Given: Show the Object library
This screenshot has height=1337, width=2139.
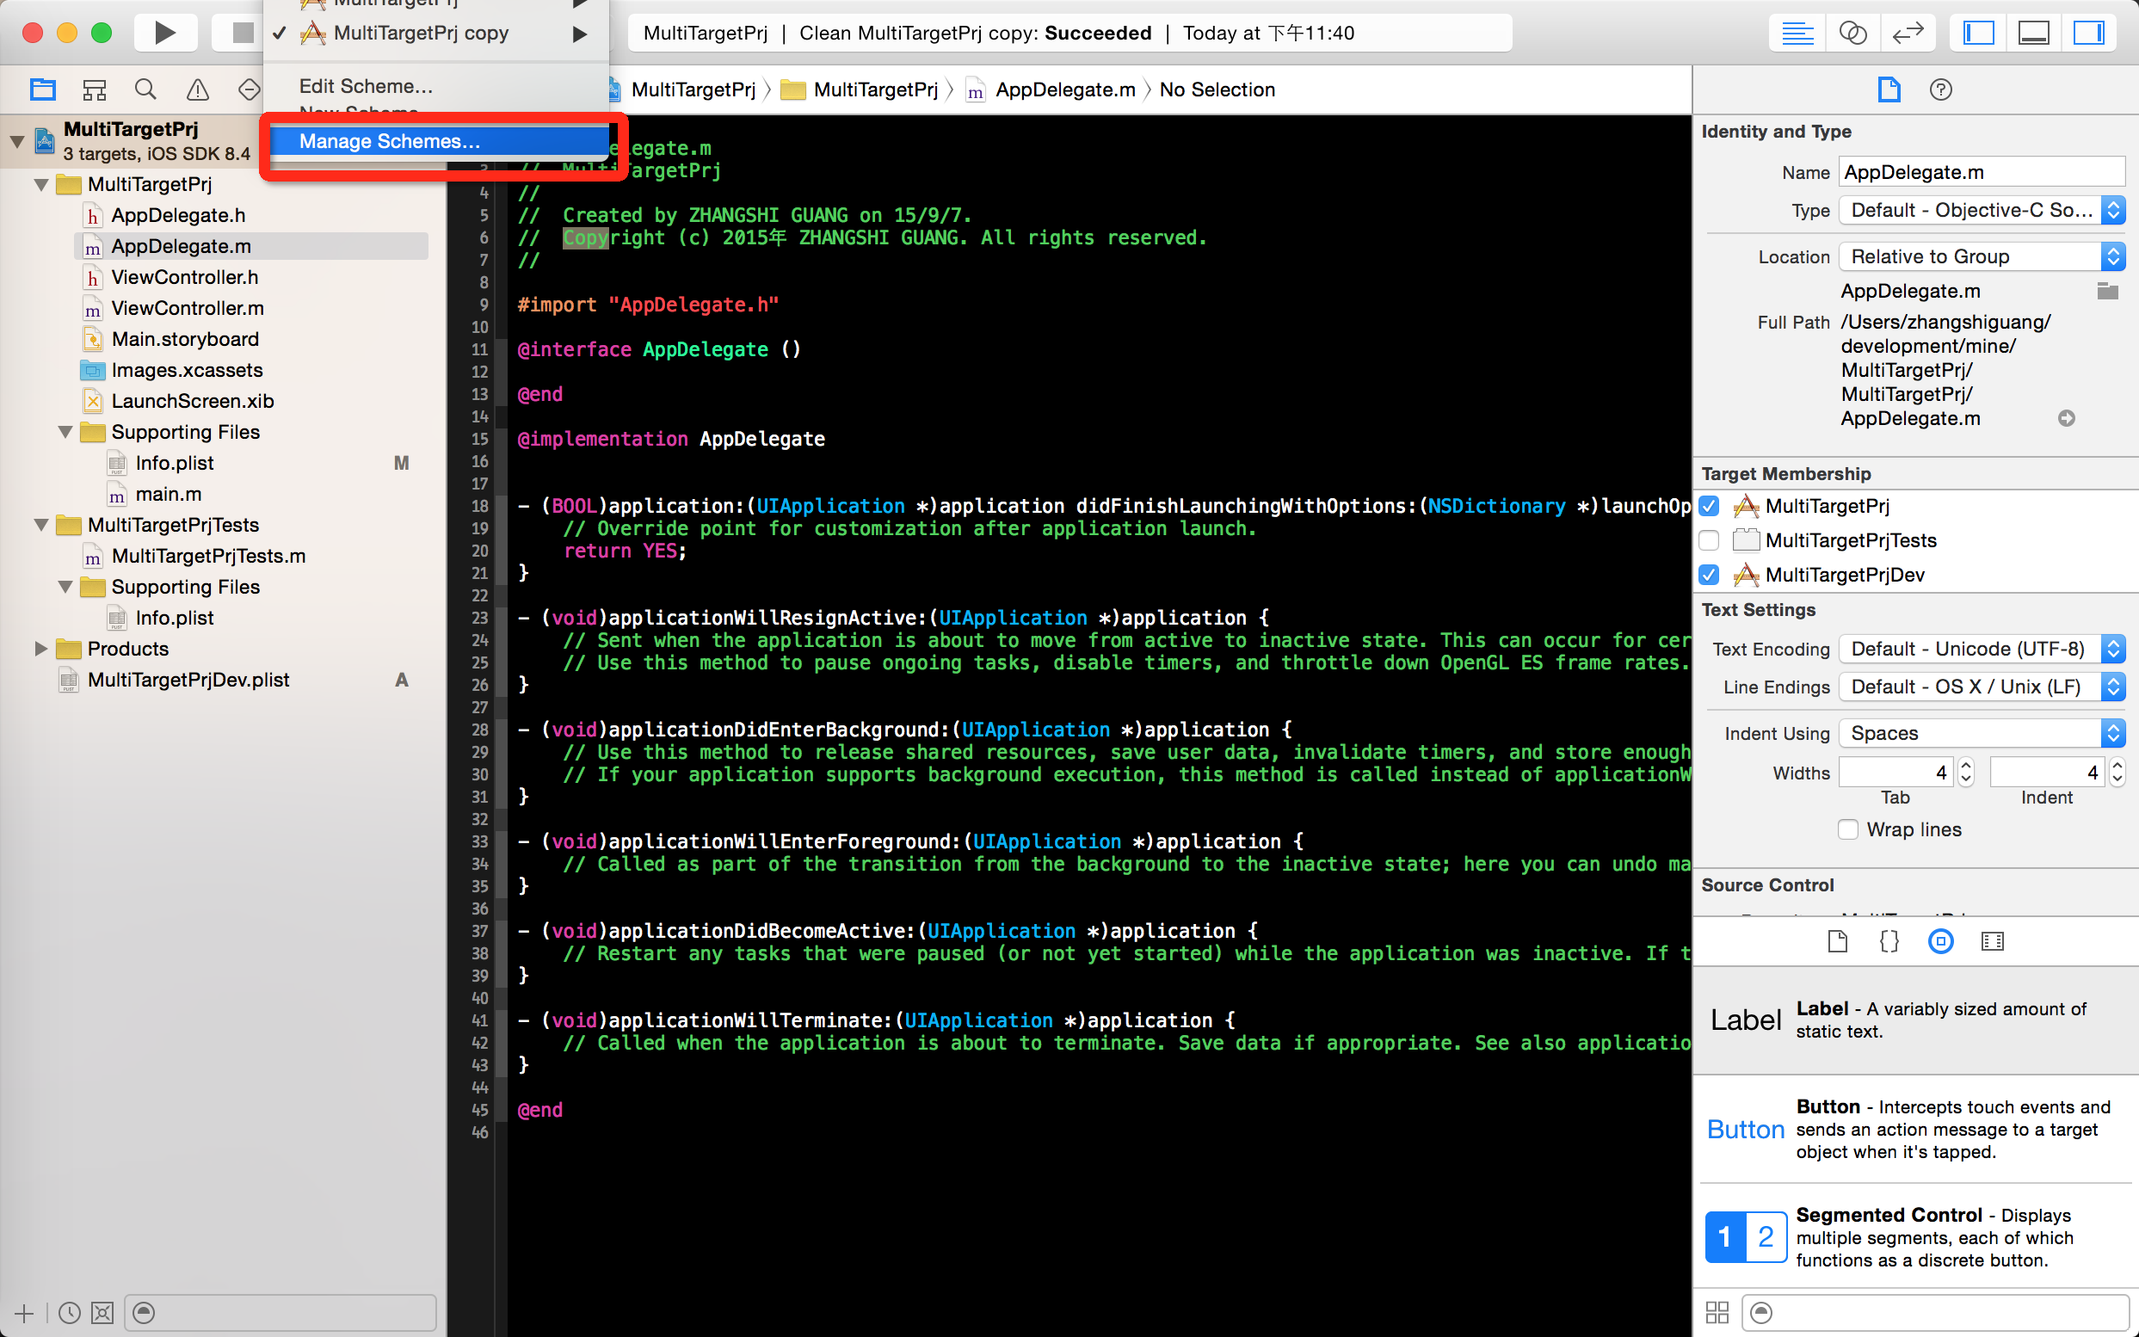Looking at the screenshot, I should tap(1940, 941).
